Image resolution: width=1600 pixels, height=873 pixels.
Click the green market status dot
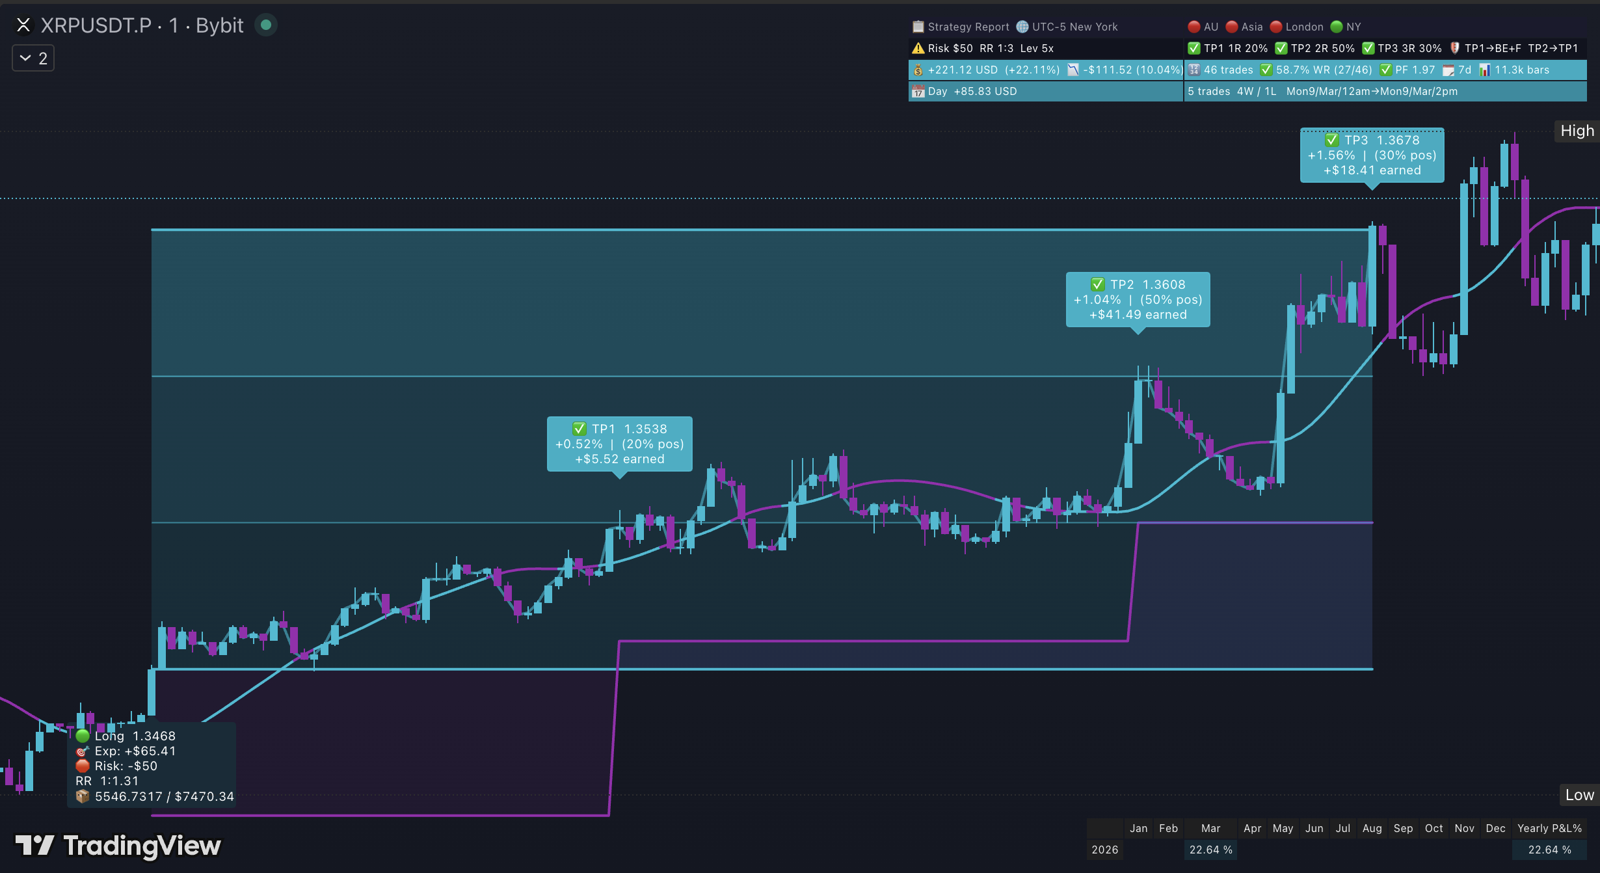tap(265, 25)
